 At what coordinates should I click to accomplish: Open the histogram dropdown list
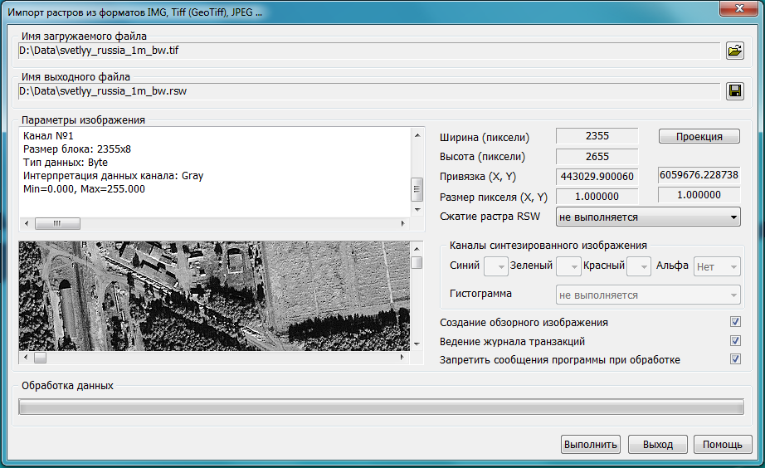(647, 295)
